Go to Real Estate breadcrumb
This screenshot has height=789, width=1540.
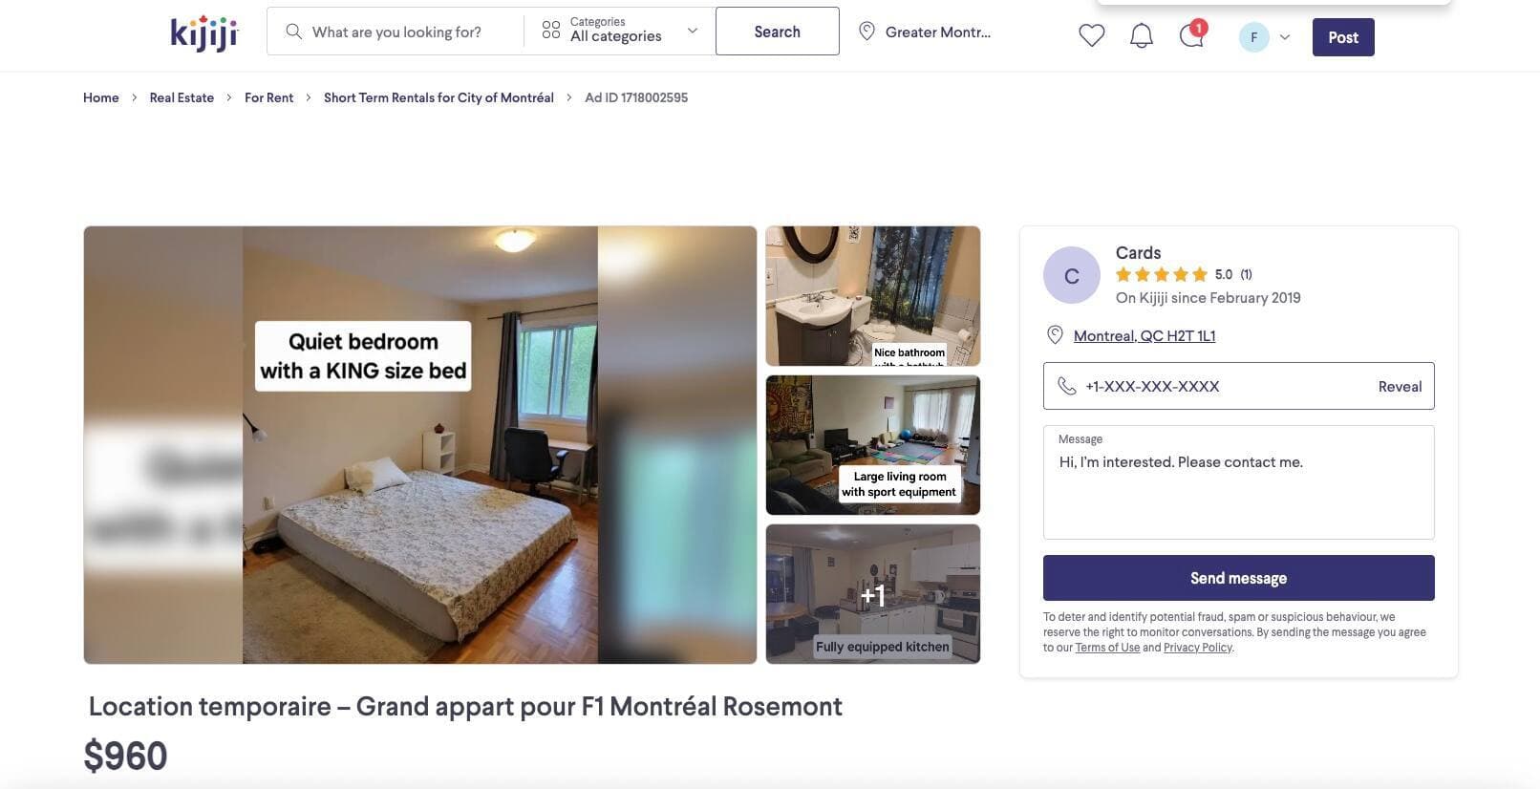(182, 97)
